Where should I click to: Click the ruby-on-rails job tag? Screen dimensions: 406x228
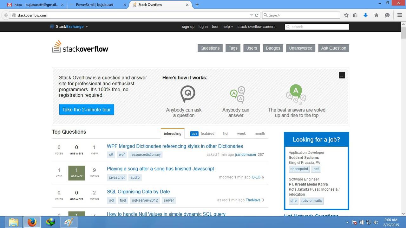pos(311,201)
